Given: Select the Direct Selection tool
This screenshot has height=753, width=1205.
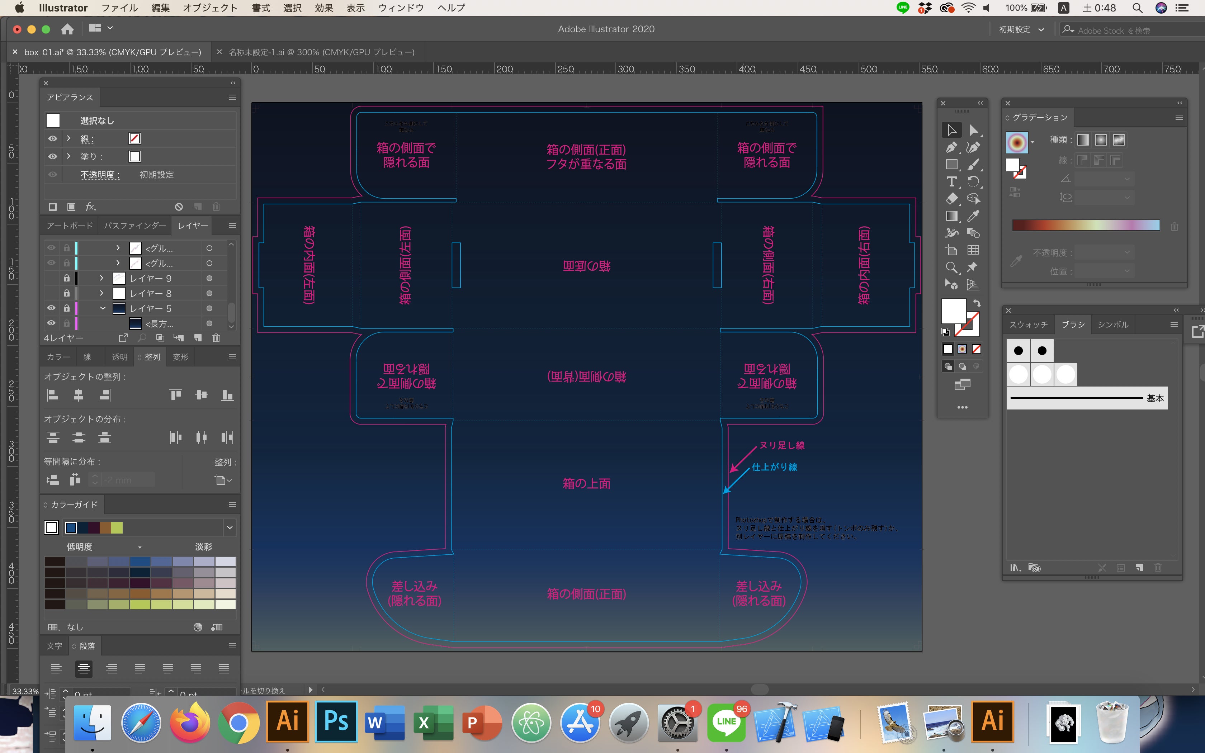Looking at the screenshot, I should (973, 130).
